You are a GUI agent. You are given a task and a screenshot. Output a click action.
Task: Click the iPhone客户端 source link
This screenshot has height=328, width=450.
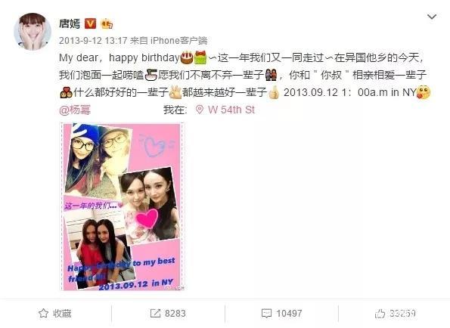pos(178,40)
